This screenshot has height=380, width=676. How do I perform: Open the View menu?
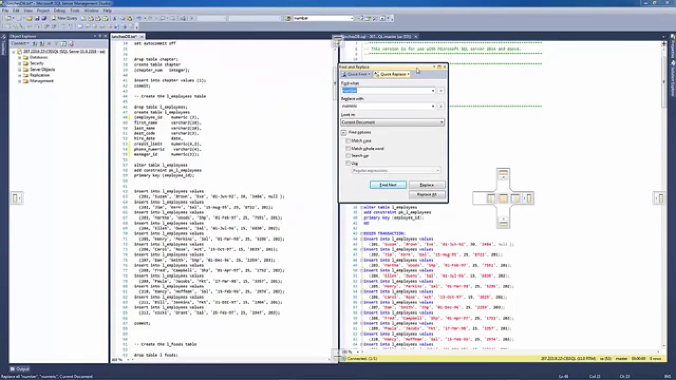click(x=29, y=11)
